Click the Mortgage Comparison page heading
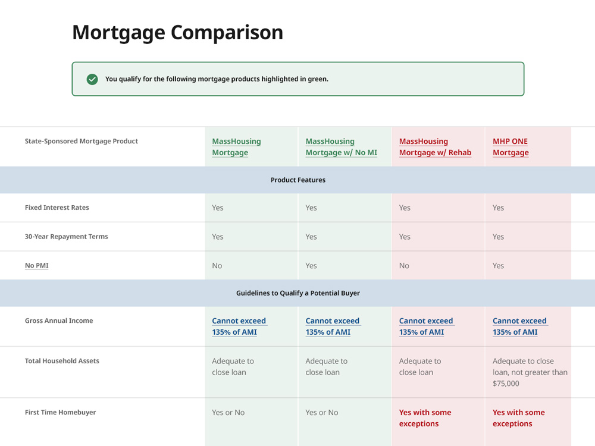 click(x=177, y=32)
